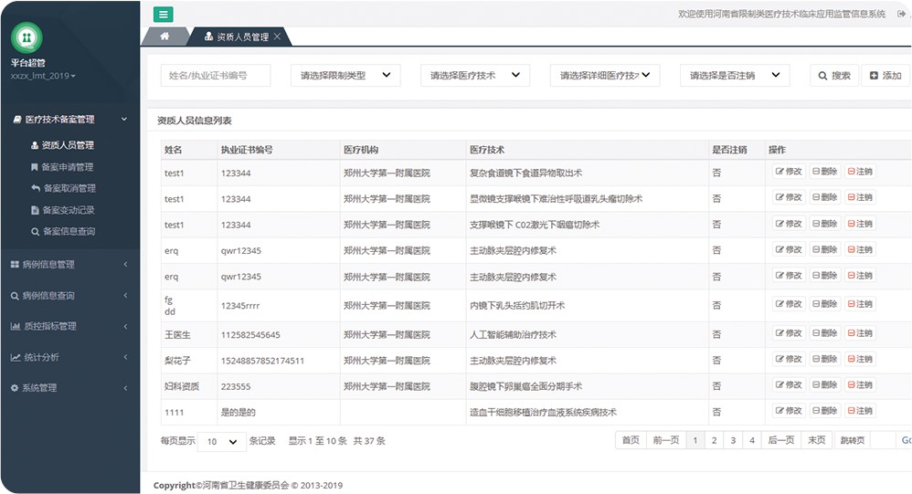Edit the 王医生 row
912x494 pixels.
point(789,333)
